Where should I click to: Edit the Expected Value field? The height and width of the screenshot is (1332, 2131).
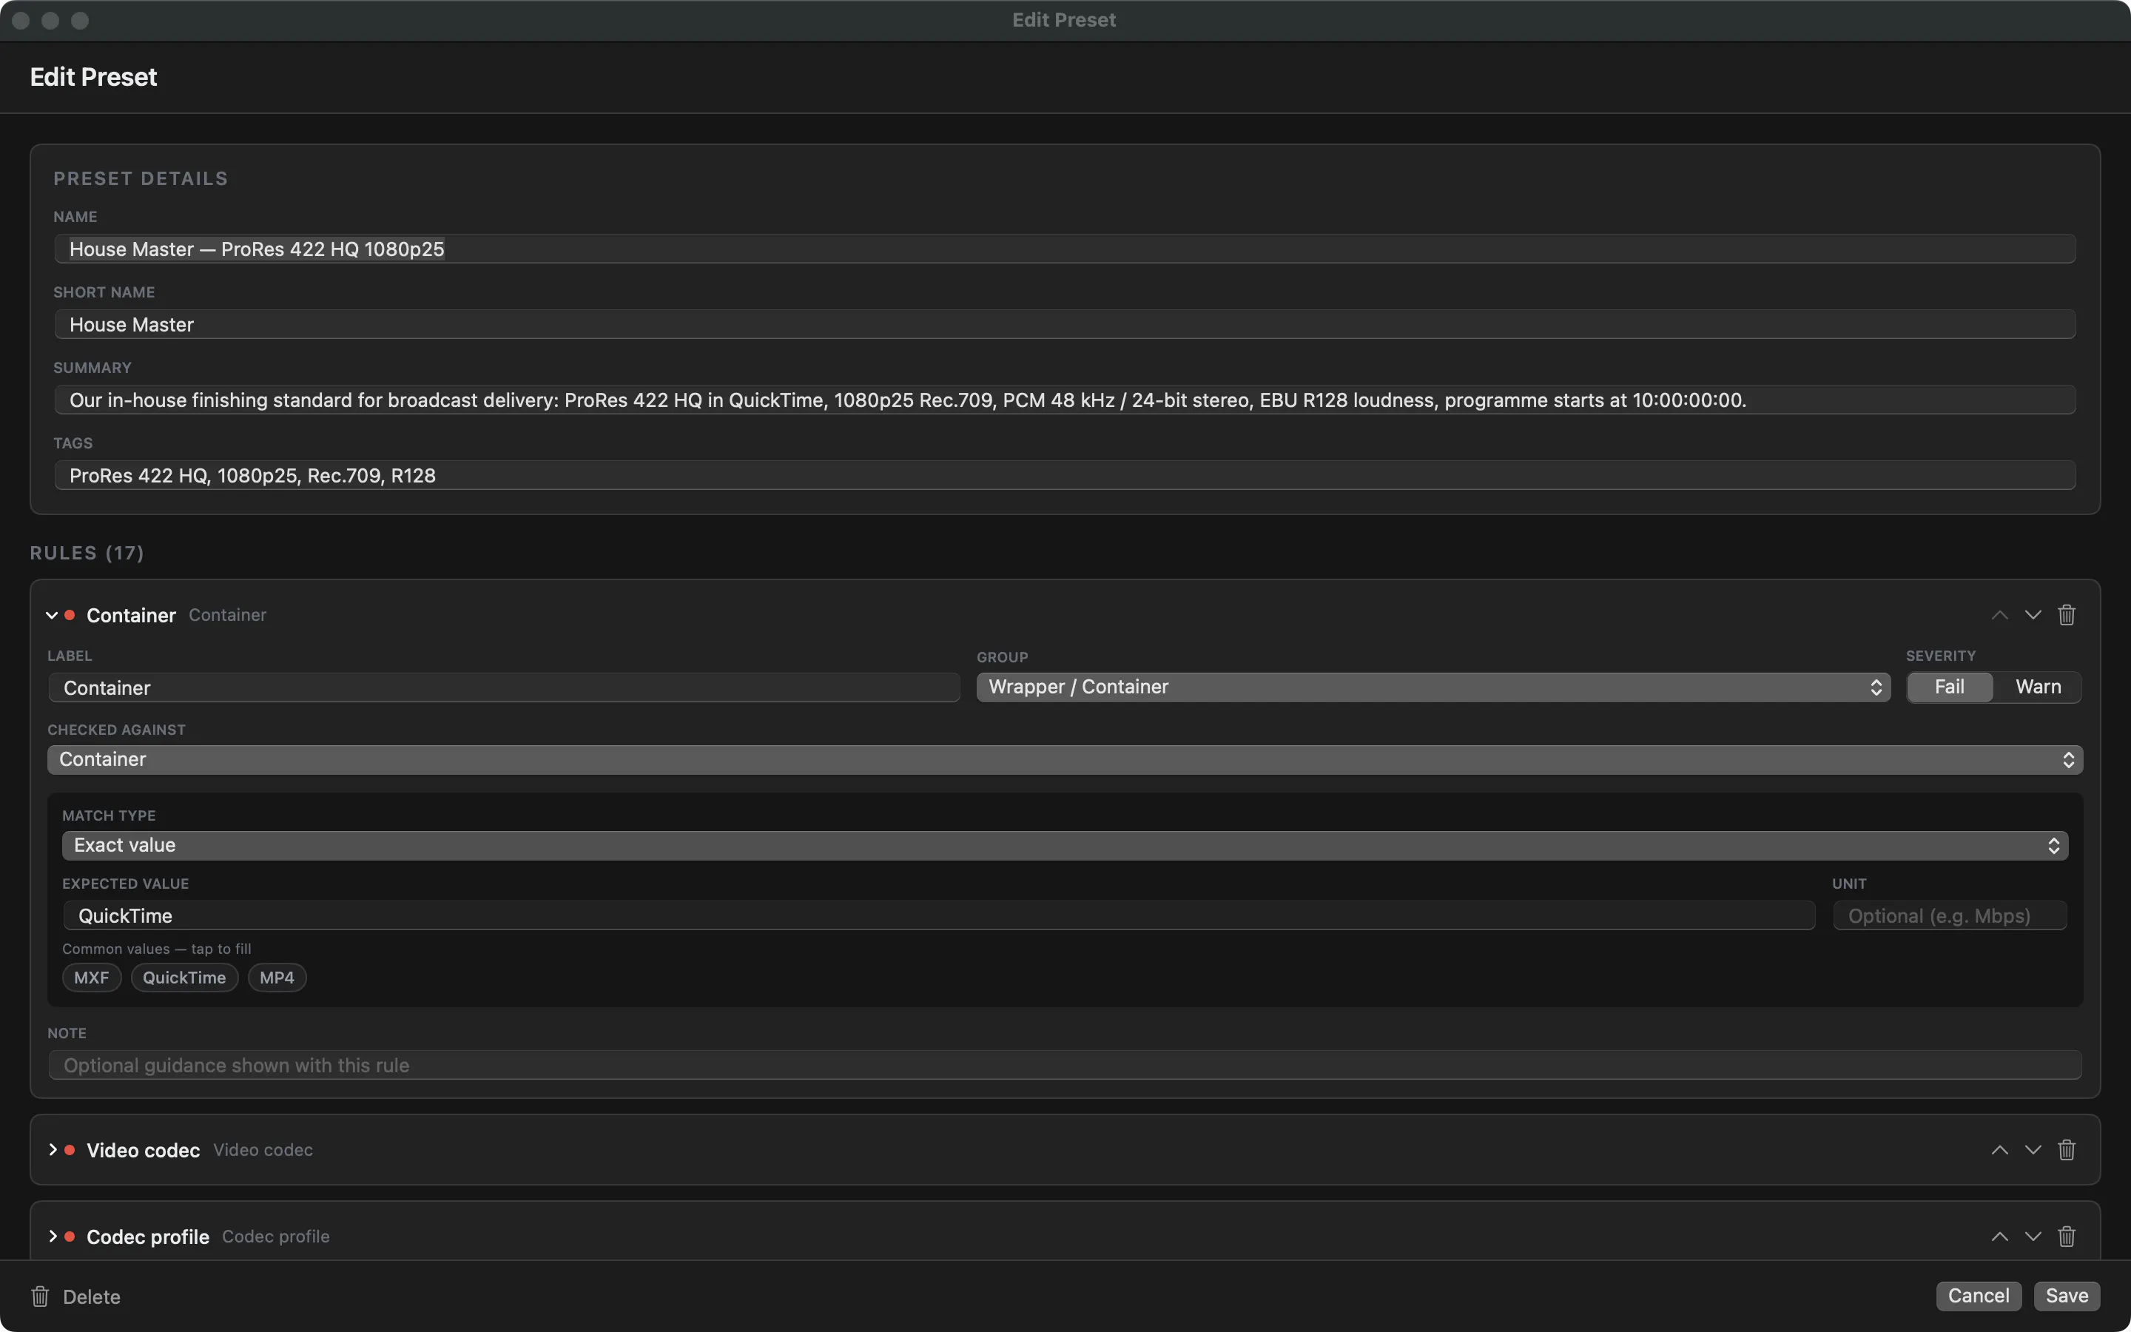click(939, 915)
